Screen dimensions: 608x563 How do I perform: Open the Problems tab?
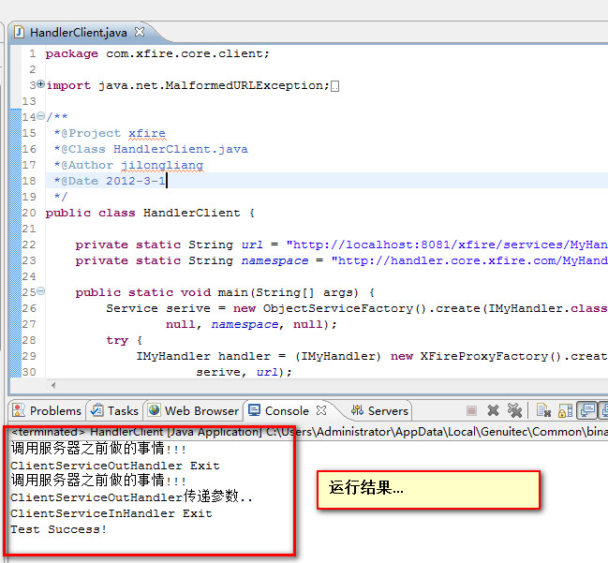coord(47,410)
